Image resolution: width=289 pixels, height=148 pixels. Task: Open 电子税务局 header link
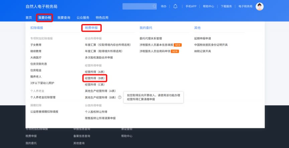(x=245, y=6)
